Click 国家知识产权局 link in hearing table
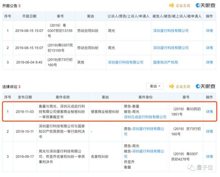The image size is (220, 177). pos(165,62)
